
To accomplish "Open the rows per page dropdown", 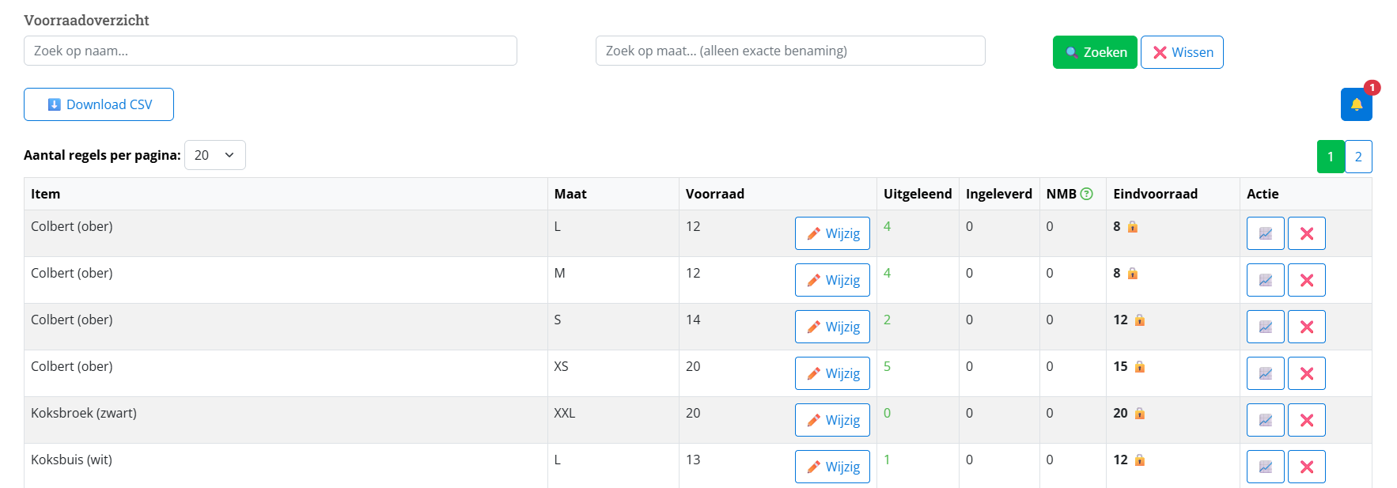I will pos(214,155).
